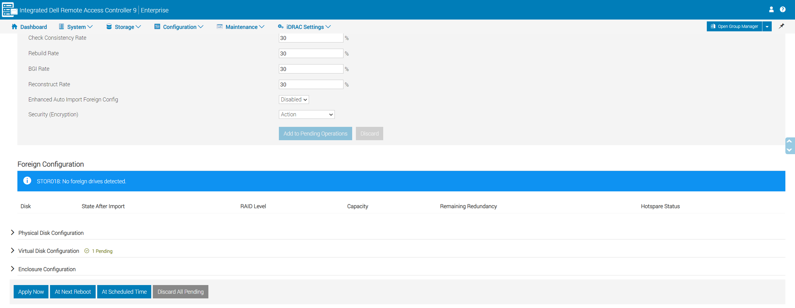Viewport: 795px width, 308px height.
Task: Click Add to Pending Operations button
Action: click(x=315, y=134)
